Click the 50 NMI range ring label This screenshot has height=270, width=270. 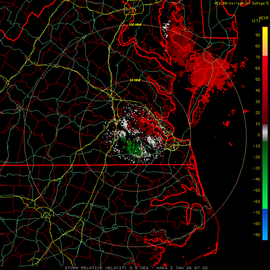point(135,80)
